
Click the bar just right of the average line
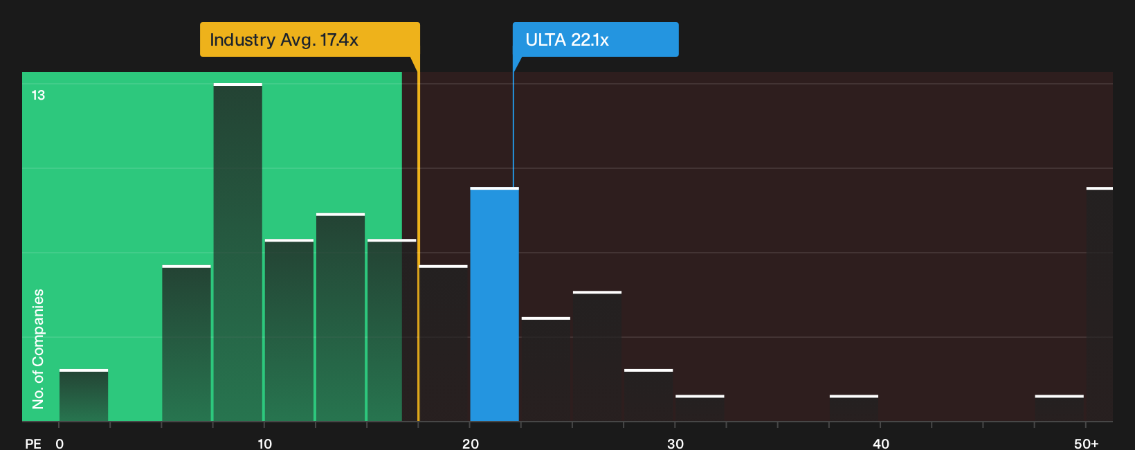444,343
